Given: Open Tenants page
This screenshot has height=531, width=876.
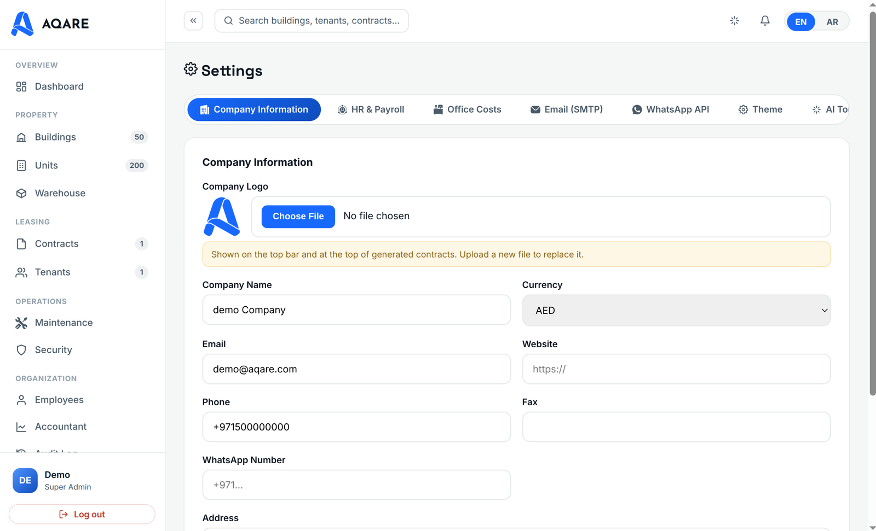Looking at the screenshot, I should [82, 272].
